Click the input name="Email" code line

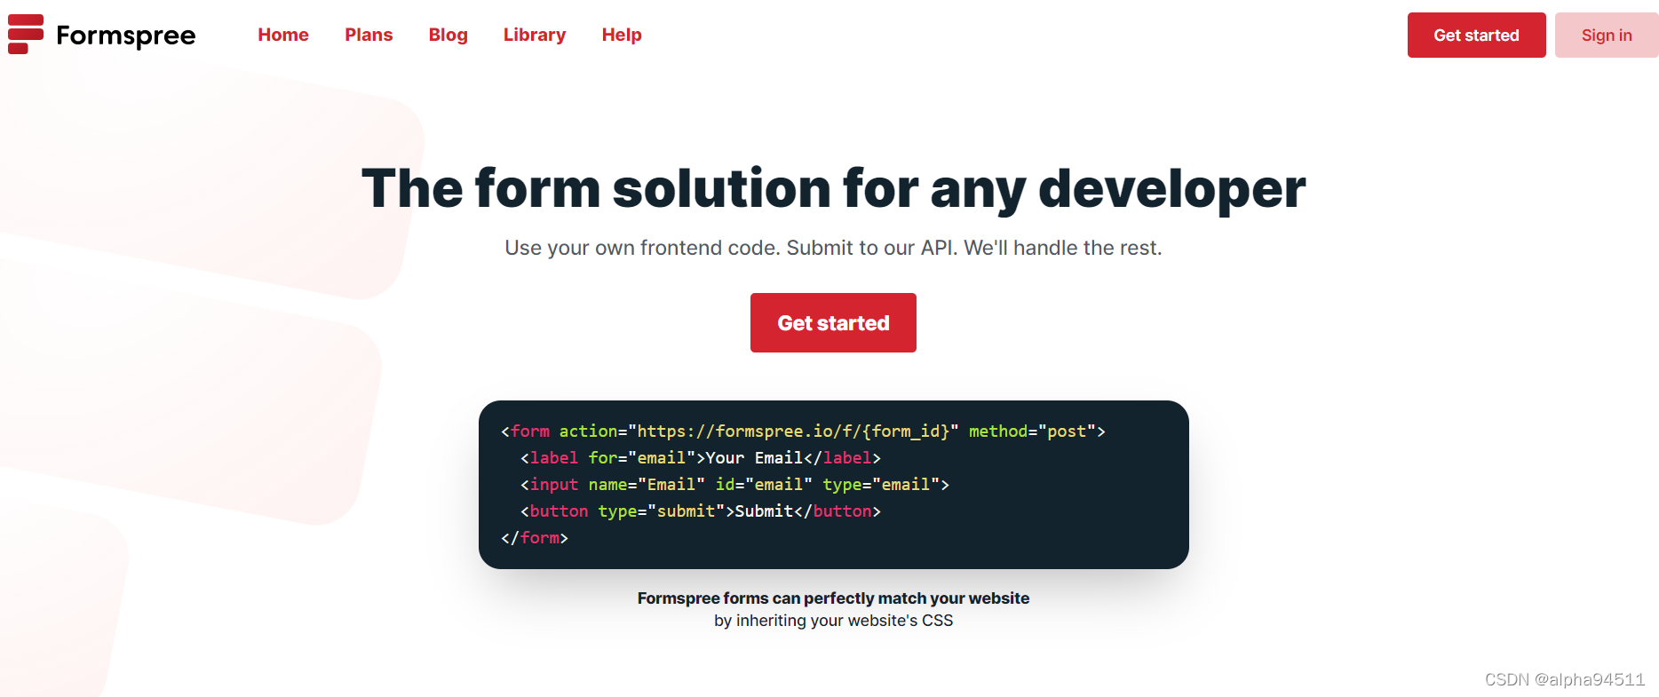[734, 485]
